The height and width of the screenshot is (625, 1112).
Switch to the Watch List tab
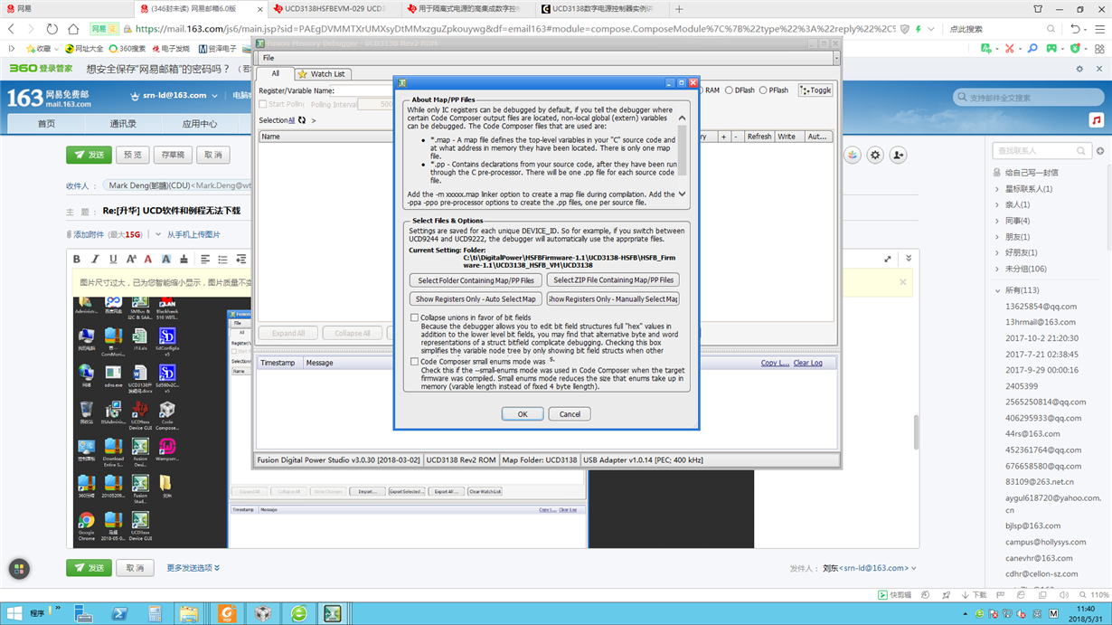click(x=322, y=74)
